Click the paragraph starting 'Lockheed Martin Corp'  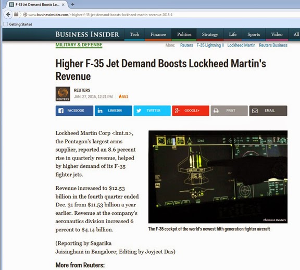tap(95, 154)
